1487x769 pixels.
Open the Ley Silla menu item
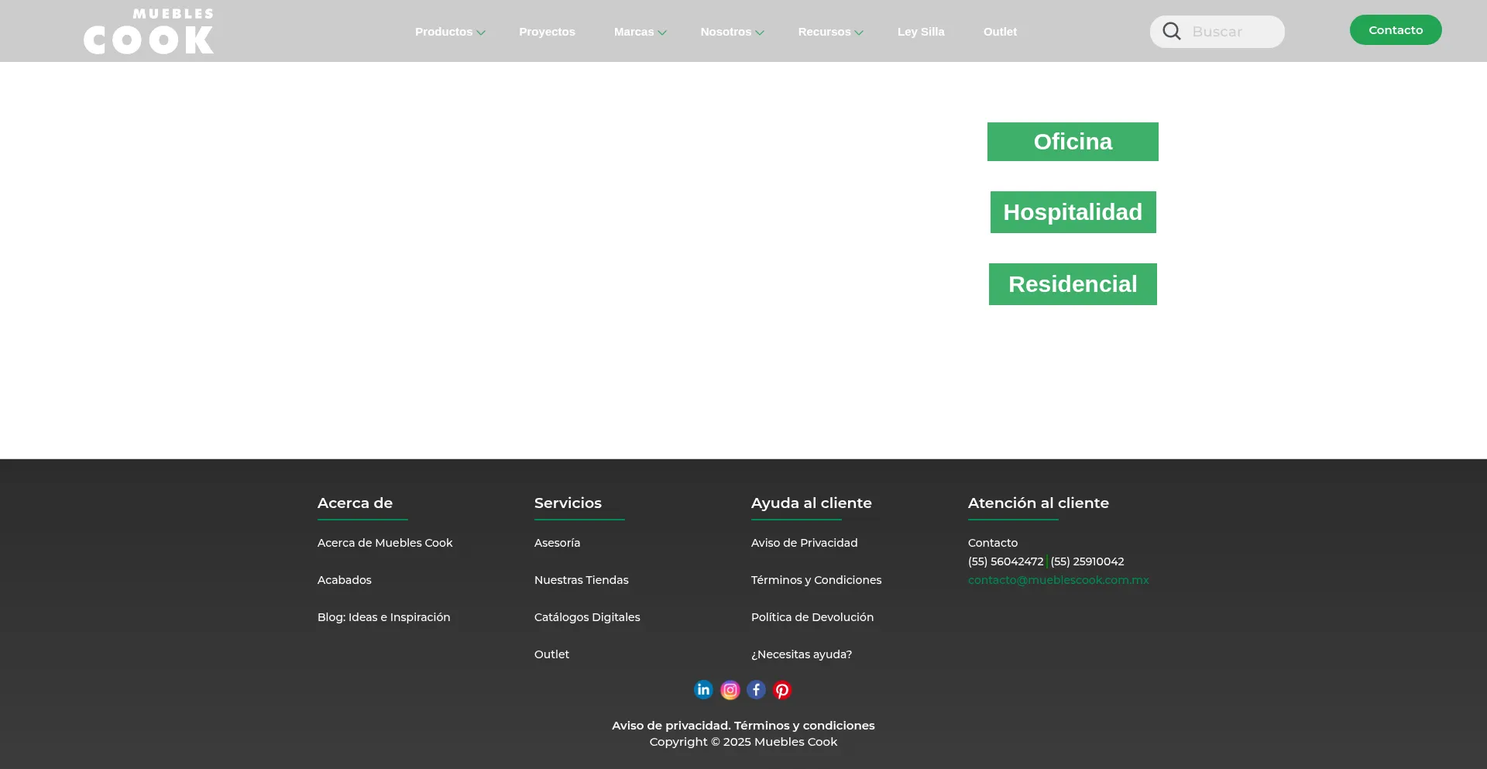(921, 32)
